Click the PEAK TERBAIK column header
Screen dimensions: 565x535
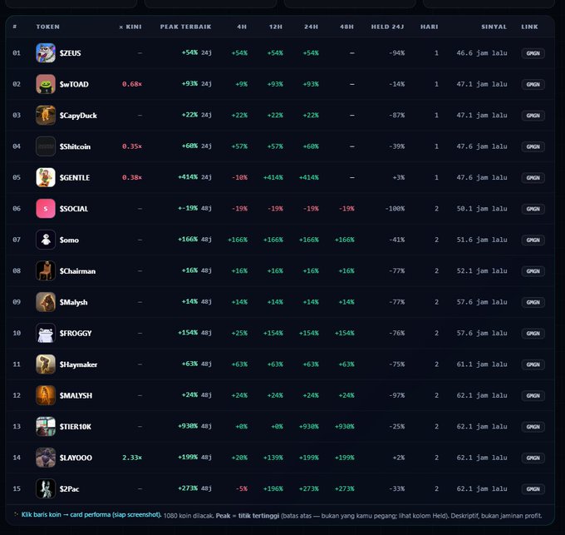coord(185,27)
